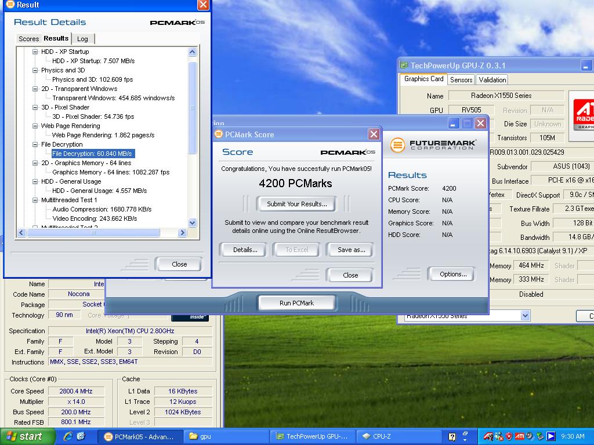Open the GPU-Z Sensors tab
This screenshot has height=445, width=594.
point(461,80)
